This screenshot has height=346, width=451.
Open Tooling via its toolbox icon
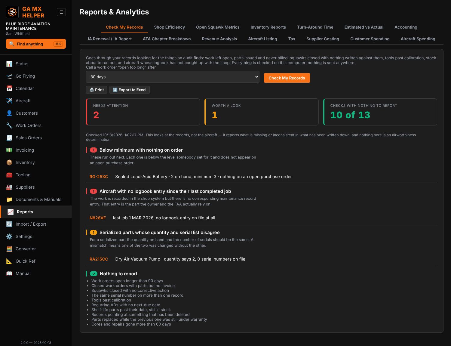click(9, 175)
